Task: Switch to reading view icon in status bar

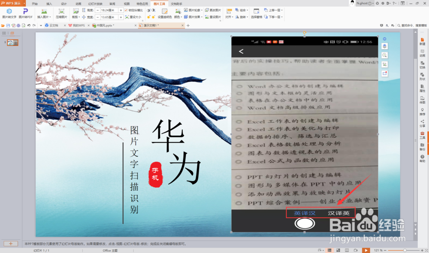Action: 347,250
